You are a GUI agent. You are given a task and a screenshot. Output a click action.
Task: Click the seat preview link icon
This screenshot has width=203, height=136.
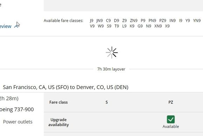[x=16, y=26]
